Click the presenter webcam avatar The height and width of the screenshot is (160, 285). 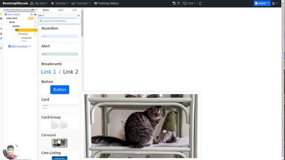(11, 152)
